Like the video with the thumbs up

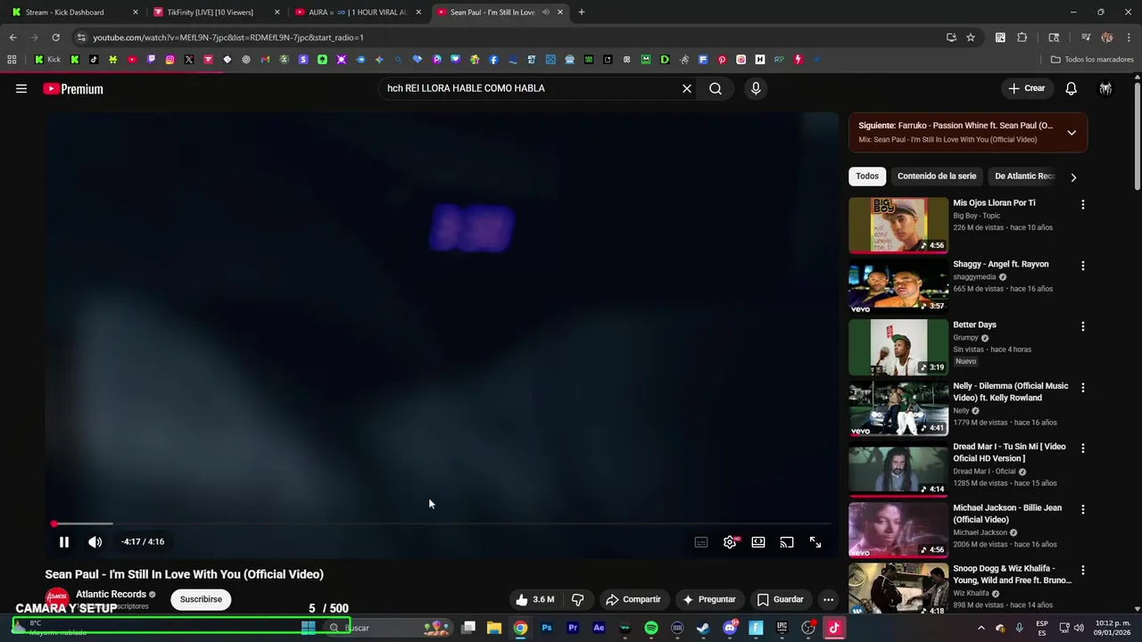coord(534,599)
